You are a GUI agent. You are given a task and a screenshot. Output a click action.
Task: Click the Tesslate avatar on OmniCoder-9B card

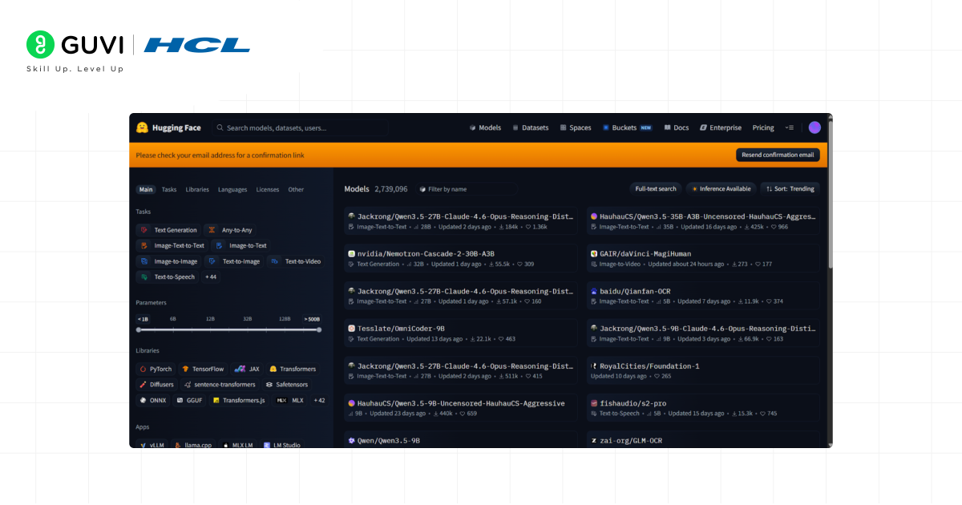[x=351, y=329]
